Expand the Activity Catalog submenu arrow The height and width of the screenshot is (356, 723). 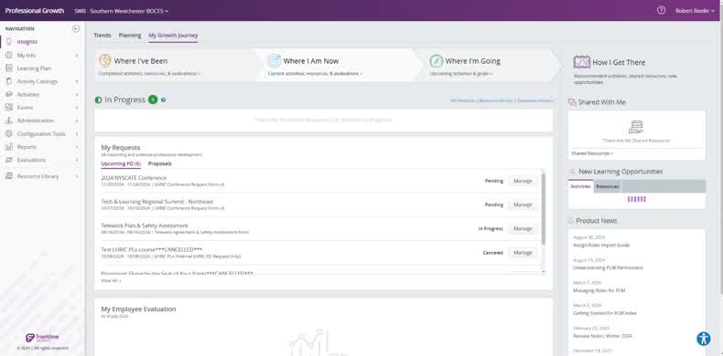tap(77, 82)
